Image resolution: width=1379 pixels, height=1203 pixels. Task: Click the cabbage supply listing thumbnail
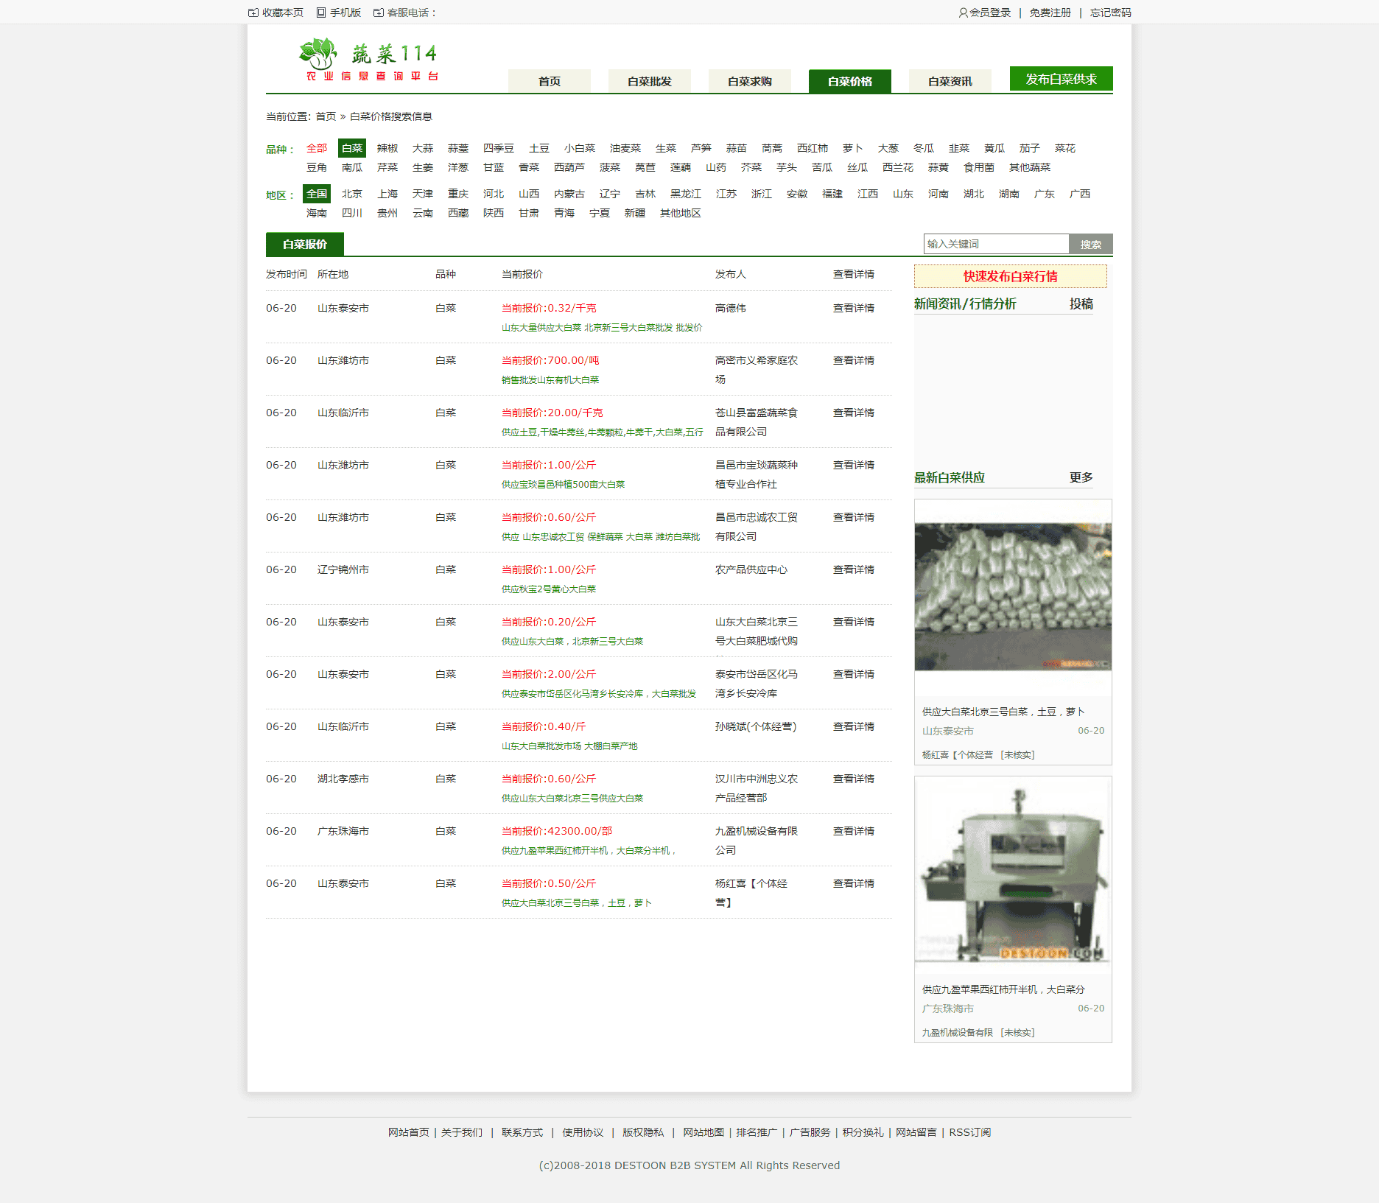1012,597
